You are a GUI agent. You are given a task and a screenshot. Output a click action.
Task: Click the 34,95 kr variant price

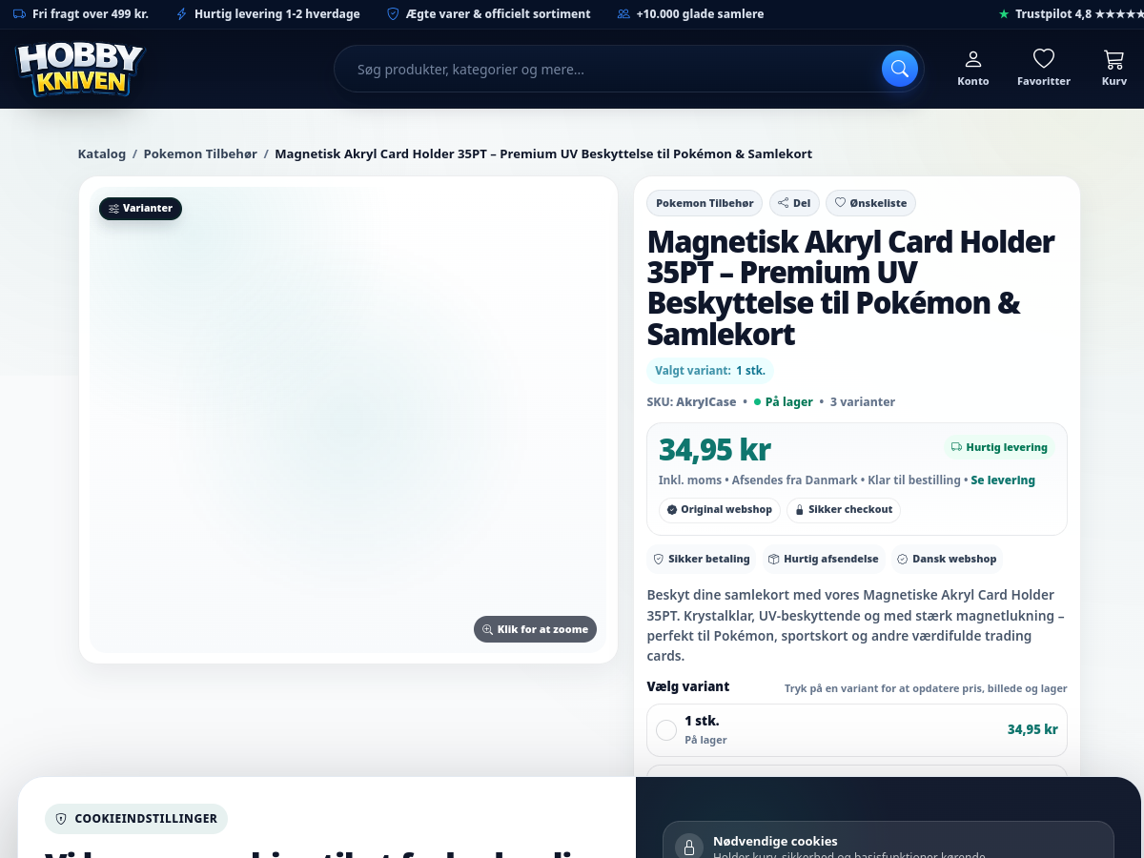pyautogui.click(x=1032, y=729)
